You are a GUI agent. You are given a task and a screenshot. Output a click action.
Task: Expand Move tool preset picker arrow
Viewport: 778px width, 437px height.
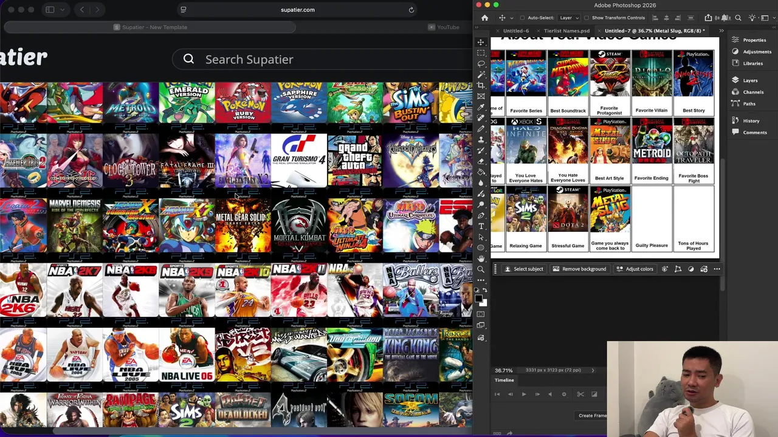click(512, 18)
